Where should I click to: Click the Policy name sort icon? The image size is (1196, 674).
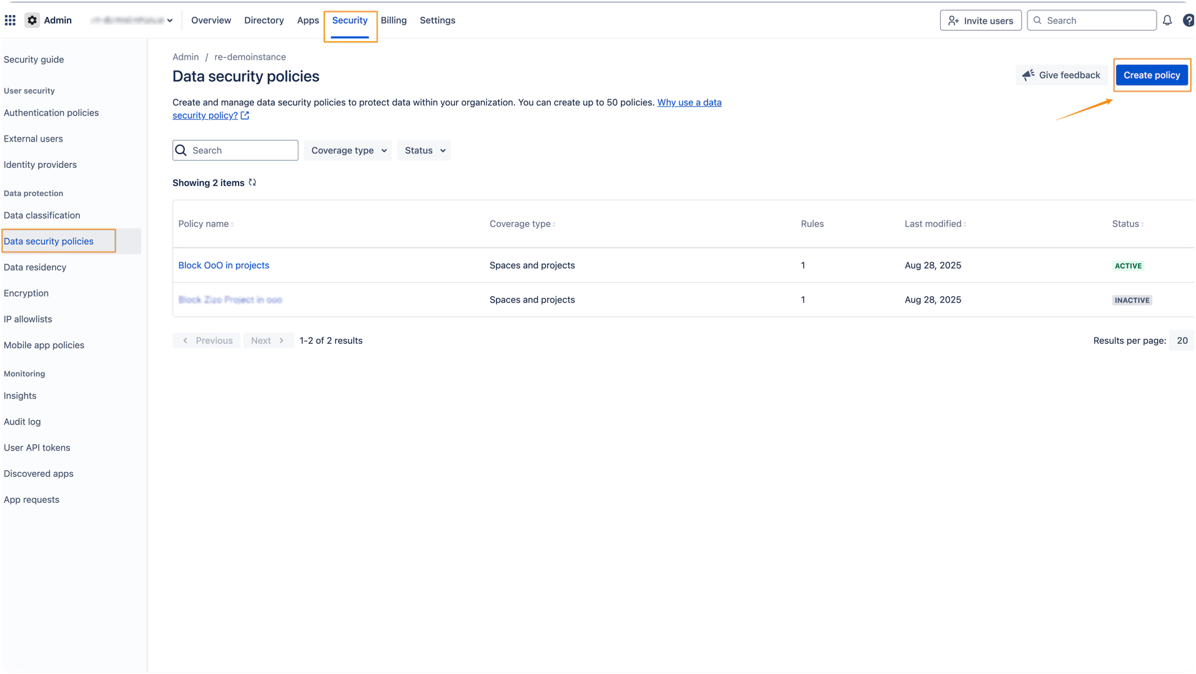click(x=232, y=225)
